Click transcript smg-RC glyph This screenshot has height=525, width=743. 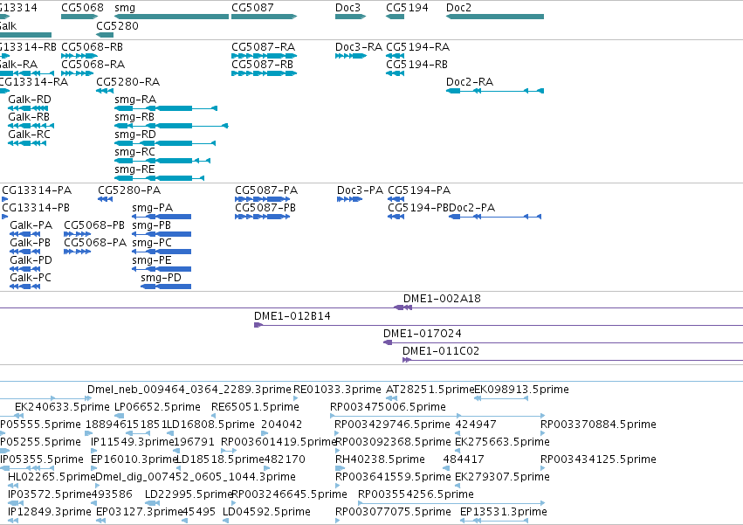coord(162,161)
